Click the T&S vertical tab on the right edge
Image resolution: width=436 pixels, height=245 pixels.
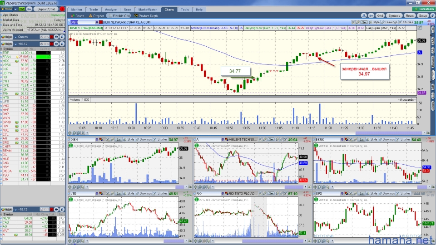(x=433, y=41)
